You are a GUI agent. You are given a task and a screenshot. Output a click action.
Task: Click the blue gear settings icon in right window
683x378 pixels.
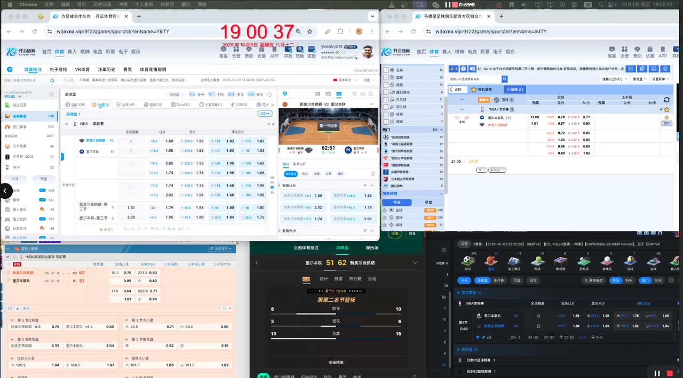tap(665, 69)
